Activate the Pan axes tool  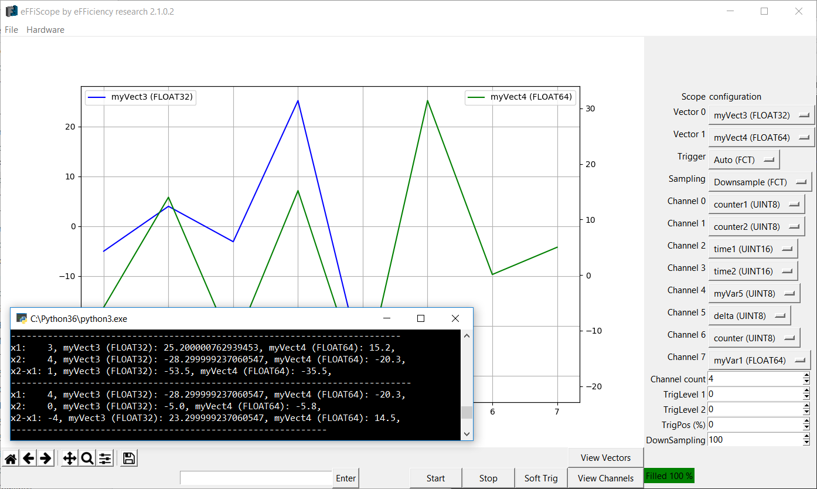pyautogui.click(x=70, y=459)
